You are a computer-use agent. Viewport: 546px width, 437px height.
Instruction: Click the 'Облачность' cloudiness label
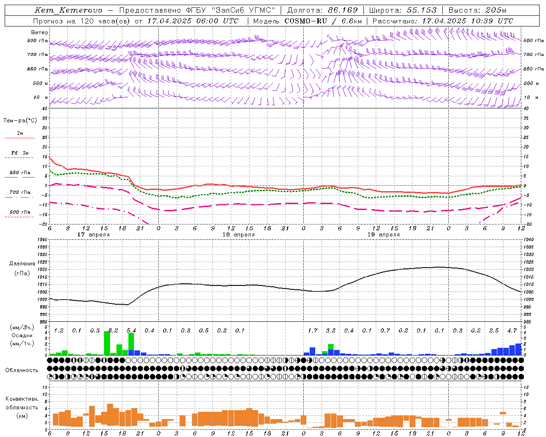click(x=22, y=370)
